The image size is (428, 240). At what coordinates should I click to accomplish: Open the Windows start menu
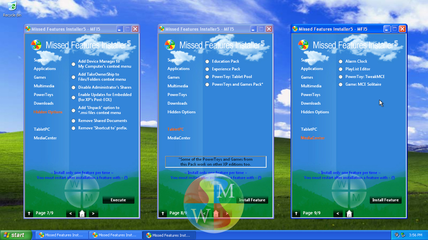(x=16, y=235)
